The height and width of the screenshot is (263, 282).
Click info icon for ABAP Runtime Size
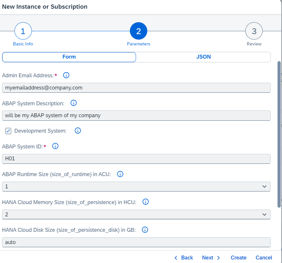[120, 174]
